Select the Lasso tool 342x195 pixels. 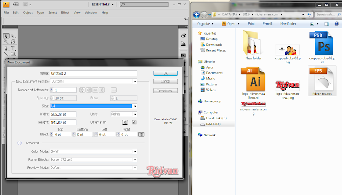tap(13, 42)
